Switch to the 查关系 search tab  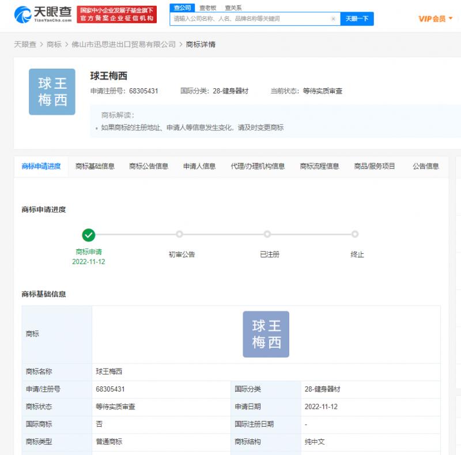231,6
